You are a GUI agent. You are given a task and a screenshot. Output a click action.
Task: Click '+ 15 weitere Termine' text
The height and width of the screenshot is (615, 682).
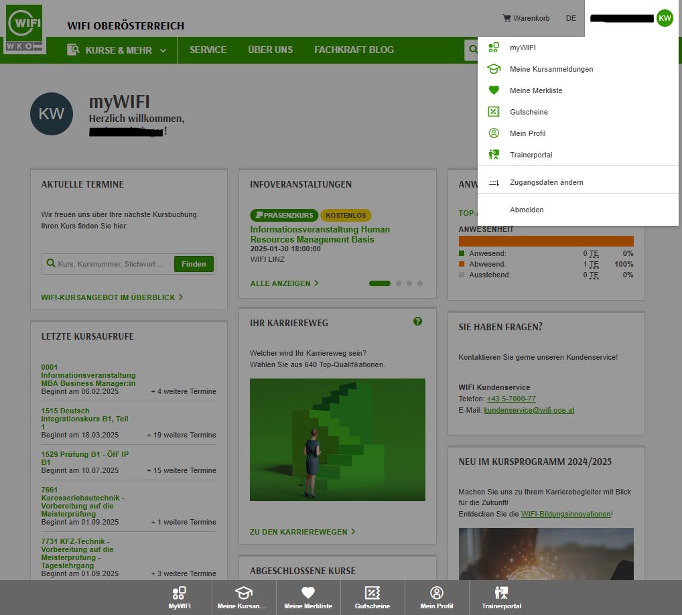[x=182, y=470]
